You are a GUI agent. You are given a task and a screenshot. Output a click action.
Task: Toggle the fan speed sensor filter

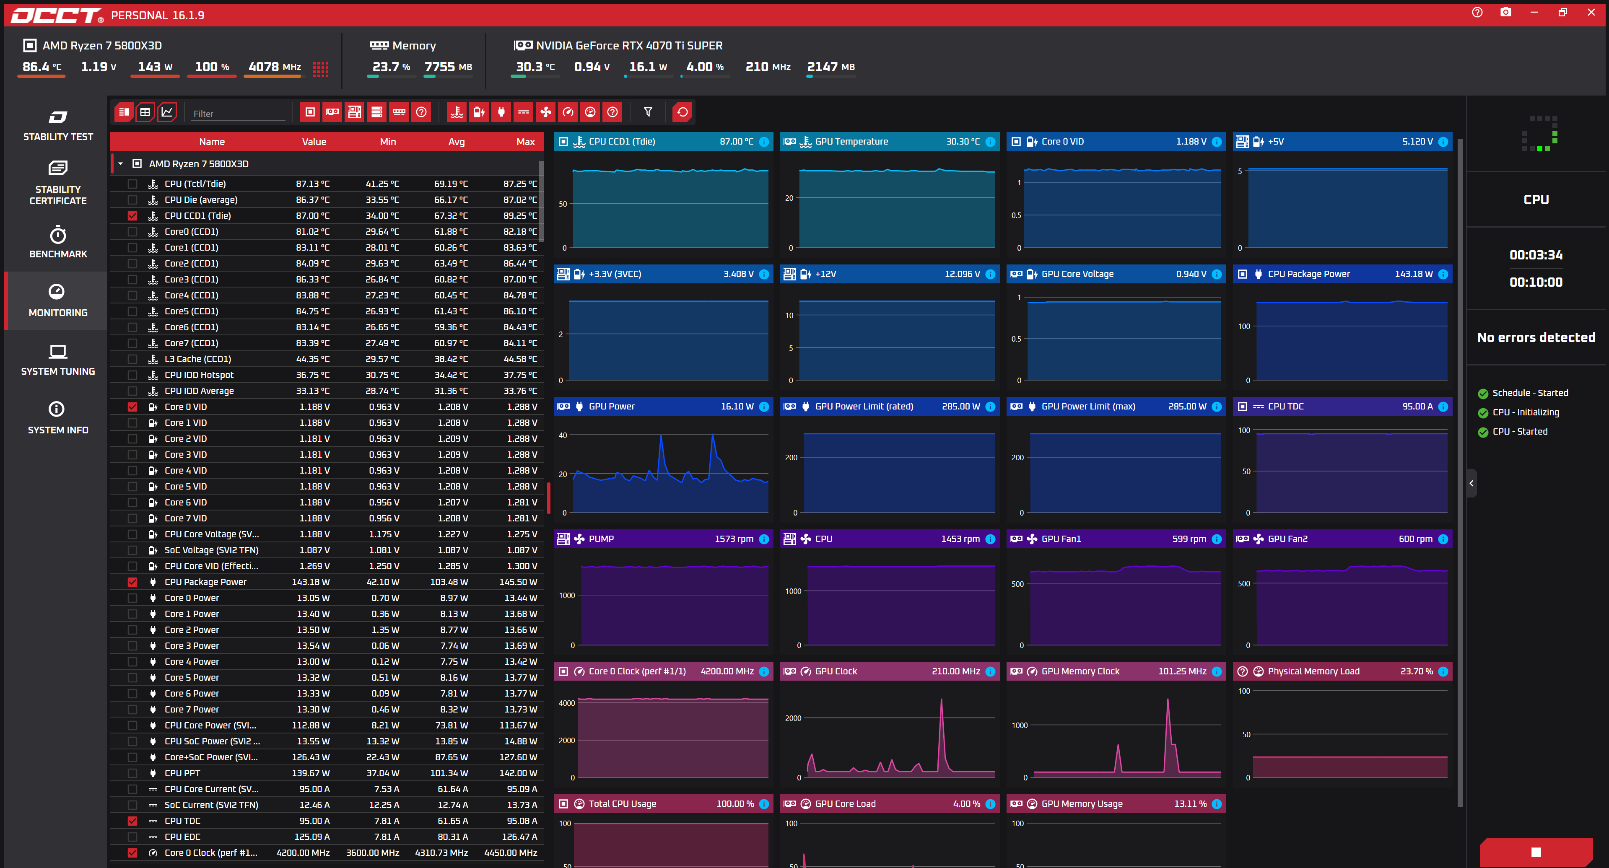(x=546, y=112)
